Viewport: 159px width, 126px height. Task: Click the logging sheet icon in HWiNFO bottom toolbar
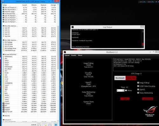(45, 125)
